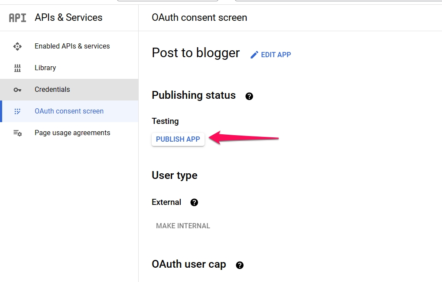Click the Testing status text
Image resolution: width=442 pixels, height=282 pixels.
coord(165,121)
